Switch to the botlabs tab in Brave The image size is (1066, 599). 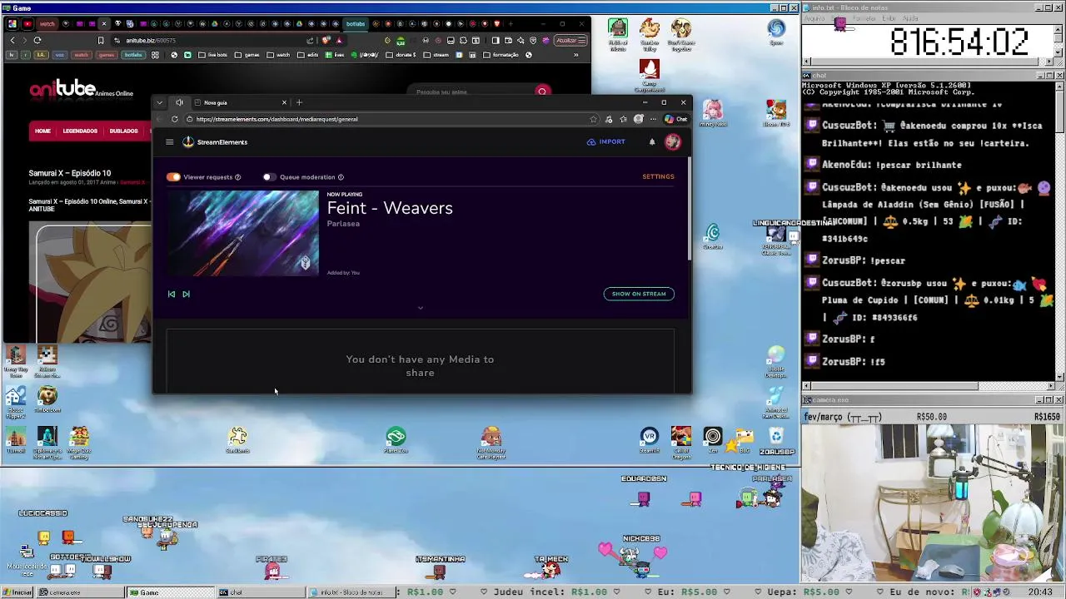coord(356,24)
